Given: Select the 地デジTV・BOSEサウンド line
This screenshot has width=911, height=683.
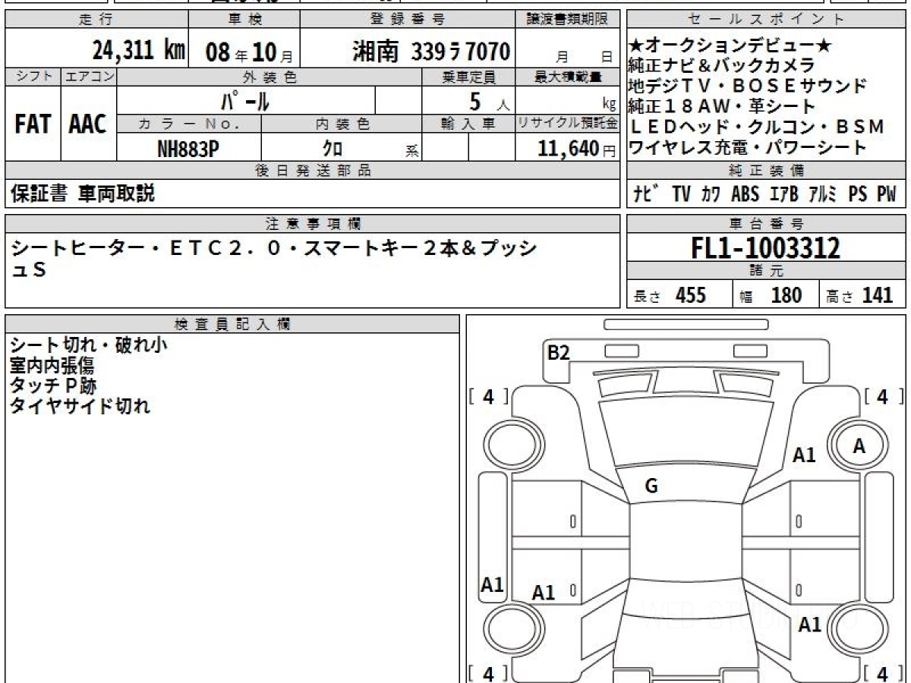Looking at the screenshot, I should coord(748,86).
